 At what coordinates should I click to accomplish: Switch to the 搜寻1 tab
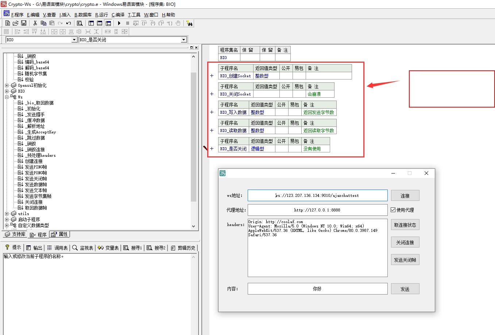[133, 248]
